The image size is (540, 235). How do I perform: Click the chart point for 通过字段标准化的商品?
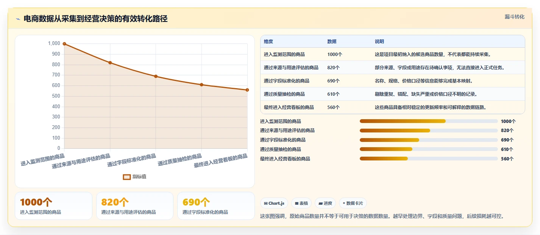156,76
